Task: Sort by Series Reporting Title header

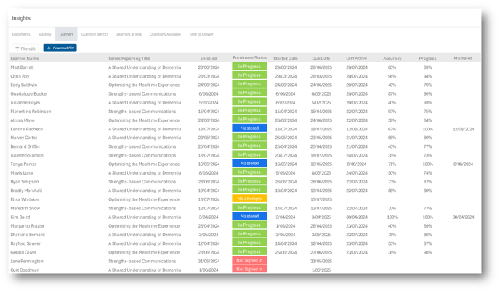Action: tap(129, 58)
